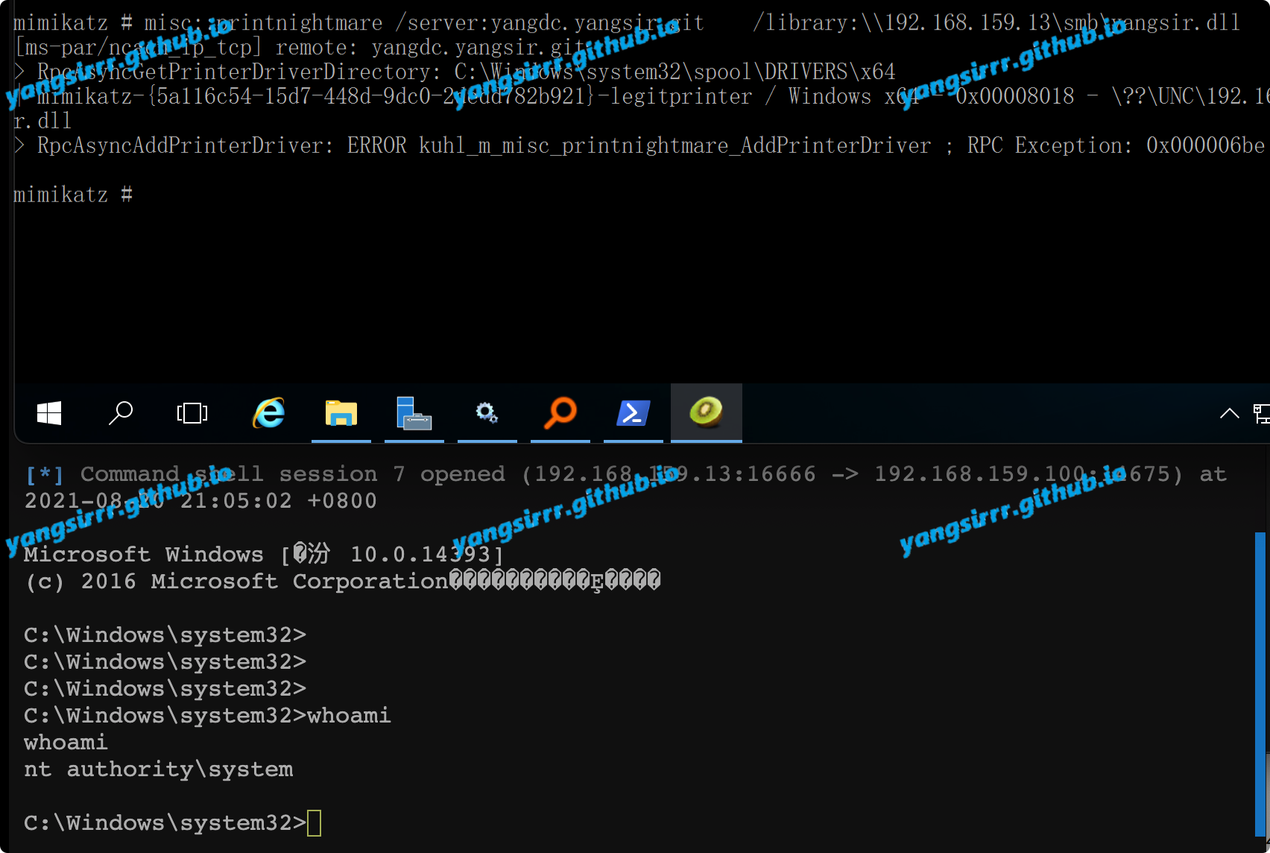
Task: Open the Windows Start menu
Action: point(49,413)
